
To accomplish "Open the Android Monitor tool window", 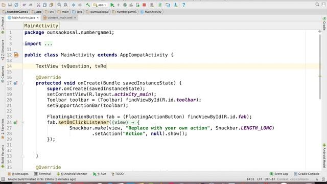I will pyautogui.click(x=72, y=174).
